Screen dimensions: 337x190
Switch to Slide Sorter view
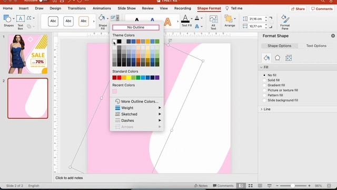coord(251,186)
